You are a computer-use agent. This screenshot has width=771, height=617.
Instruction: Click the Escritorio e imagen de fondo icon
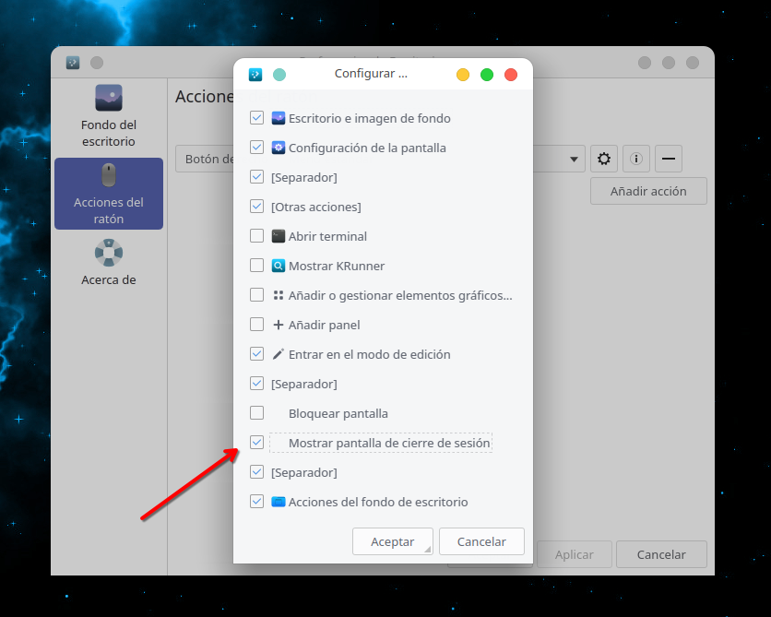(279, 118)
